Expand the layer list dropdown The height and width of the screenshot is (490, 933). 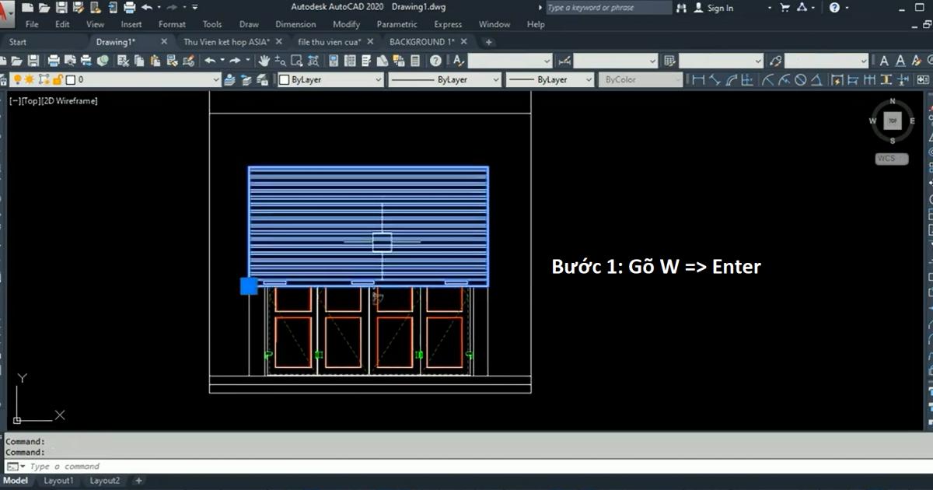coord(216,79)
